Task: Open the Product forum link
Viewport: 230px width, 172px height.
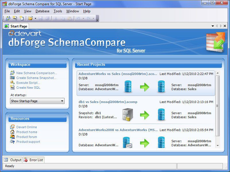Action: click(x=26, y=137)
